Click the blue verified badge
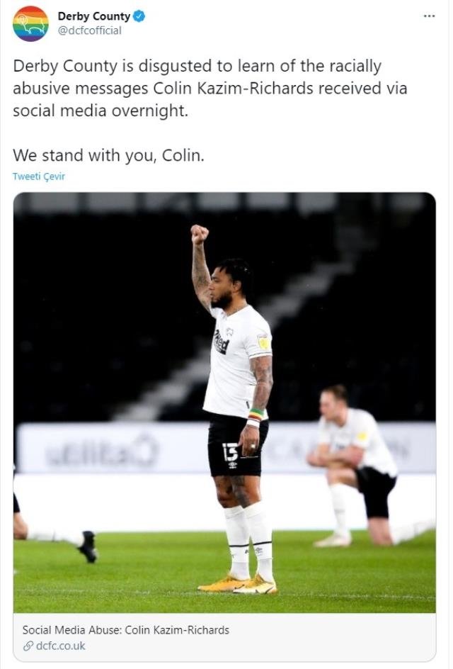The image size is (453, 669). coord(139,16)
